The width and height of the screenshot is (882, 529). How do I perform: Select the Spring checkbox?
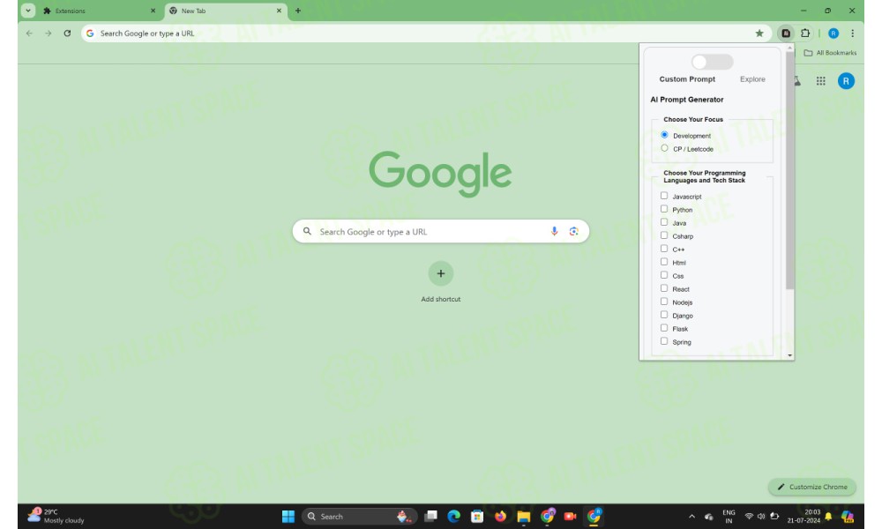tap(664, 341)
